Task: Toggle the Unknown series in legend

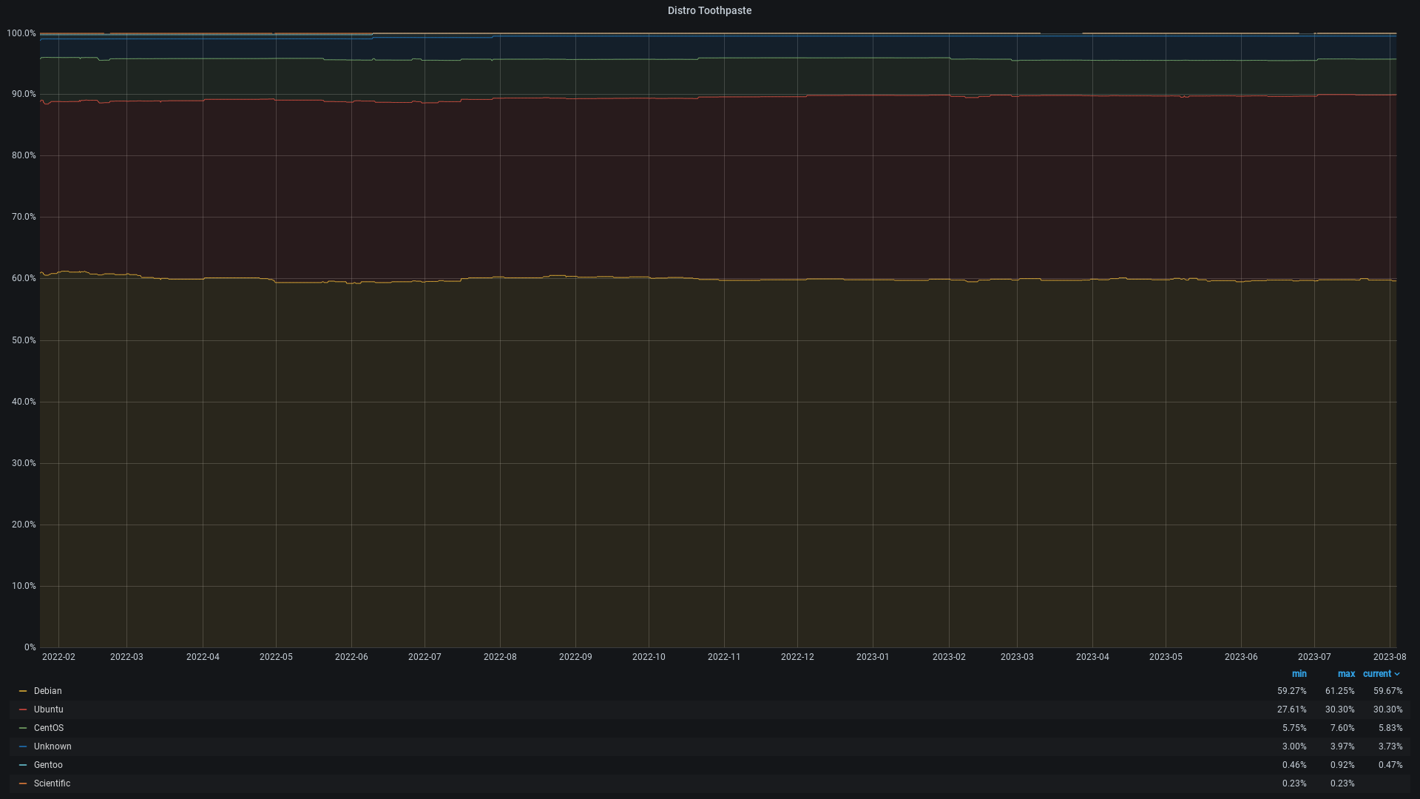Action: tap(53, 746)
